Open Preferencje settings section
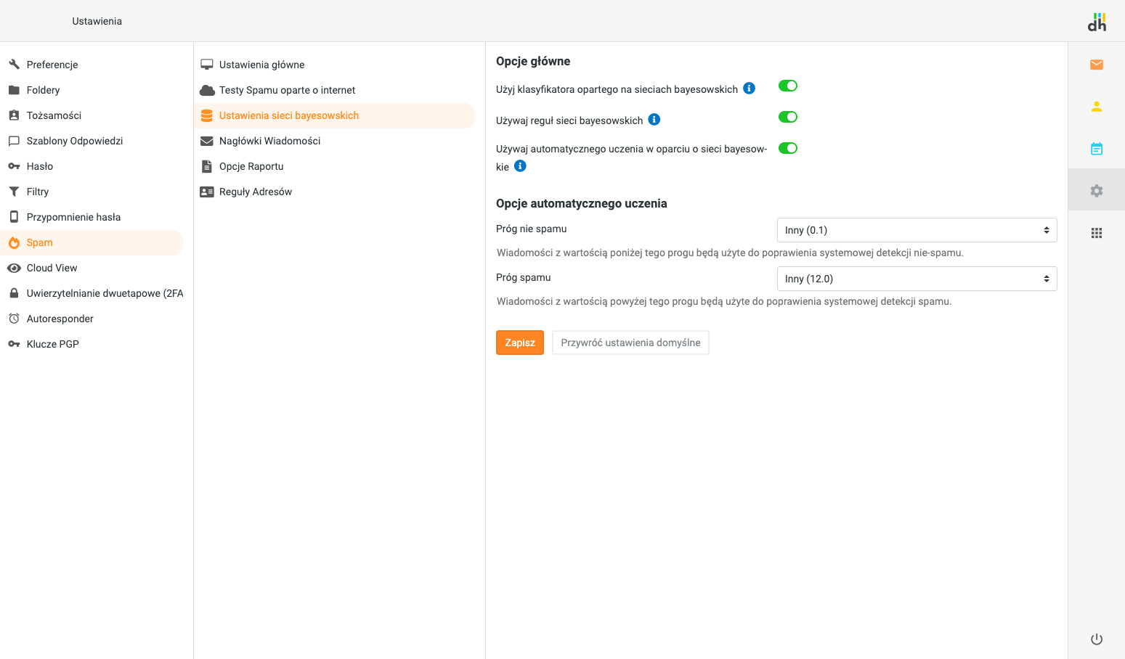 (x=92, y=65)
